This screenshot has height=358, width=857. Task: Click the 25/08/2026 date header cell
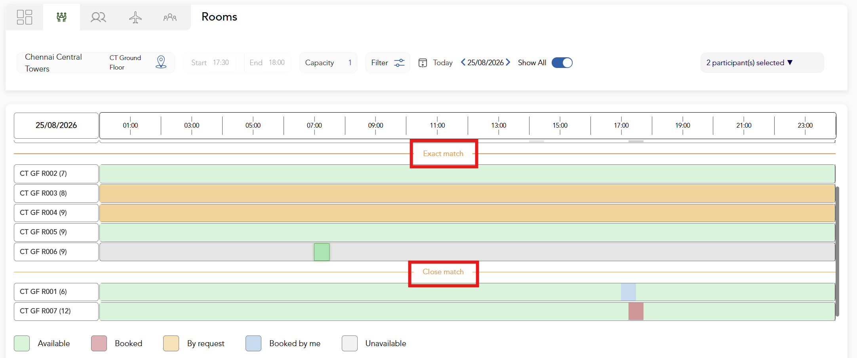click(56, 125)
